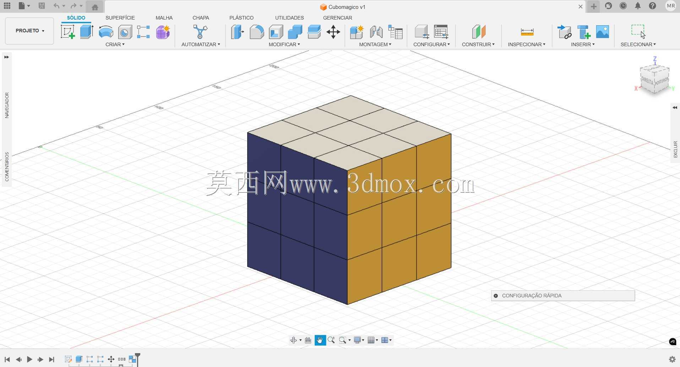Select the Revolve tool icon

click(x=106, y=32)
